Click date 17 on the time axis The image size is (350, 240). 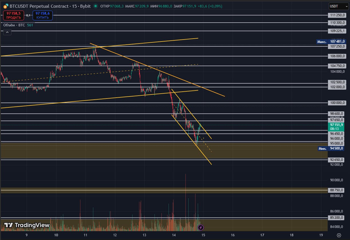tap(262, 235)
